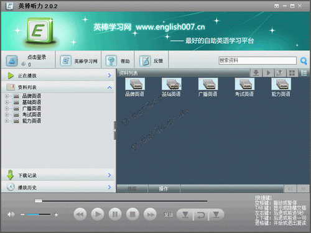This screenshot has height=233, width=311.
Task: Click the 播放历史 clock icon
Action: tap(11, 187)
